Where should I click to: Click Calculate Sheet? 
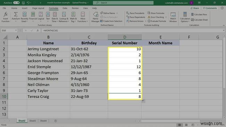[x=199, y=20]
